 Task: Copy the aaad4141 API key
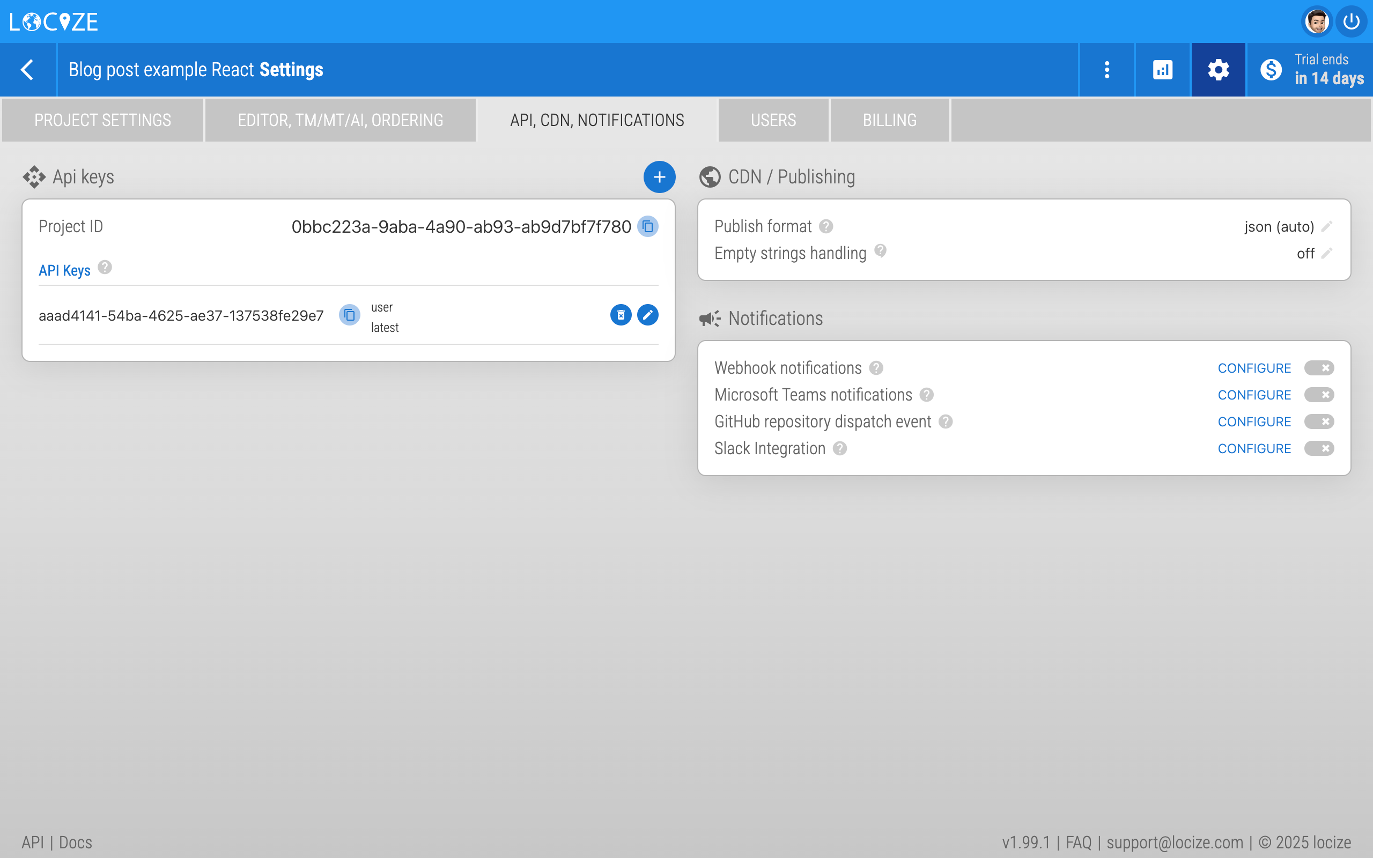coord(350,315)
